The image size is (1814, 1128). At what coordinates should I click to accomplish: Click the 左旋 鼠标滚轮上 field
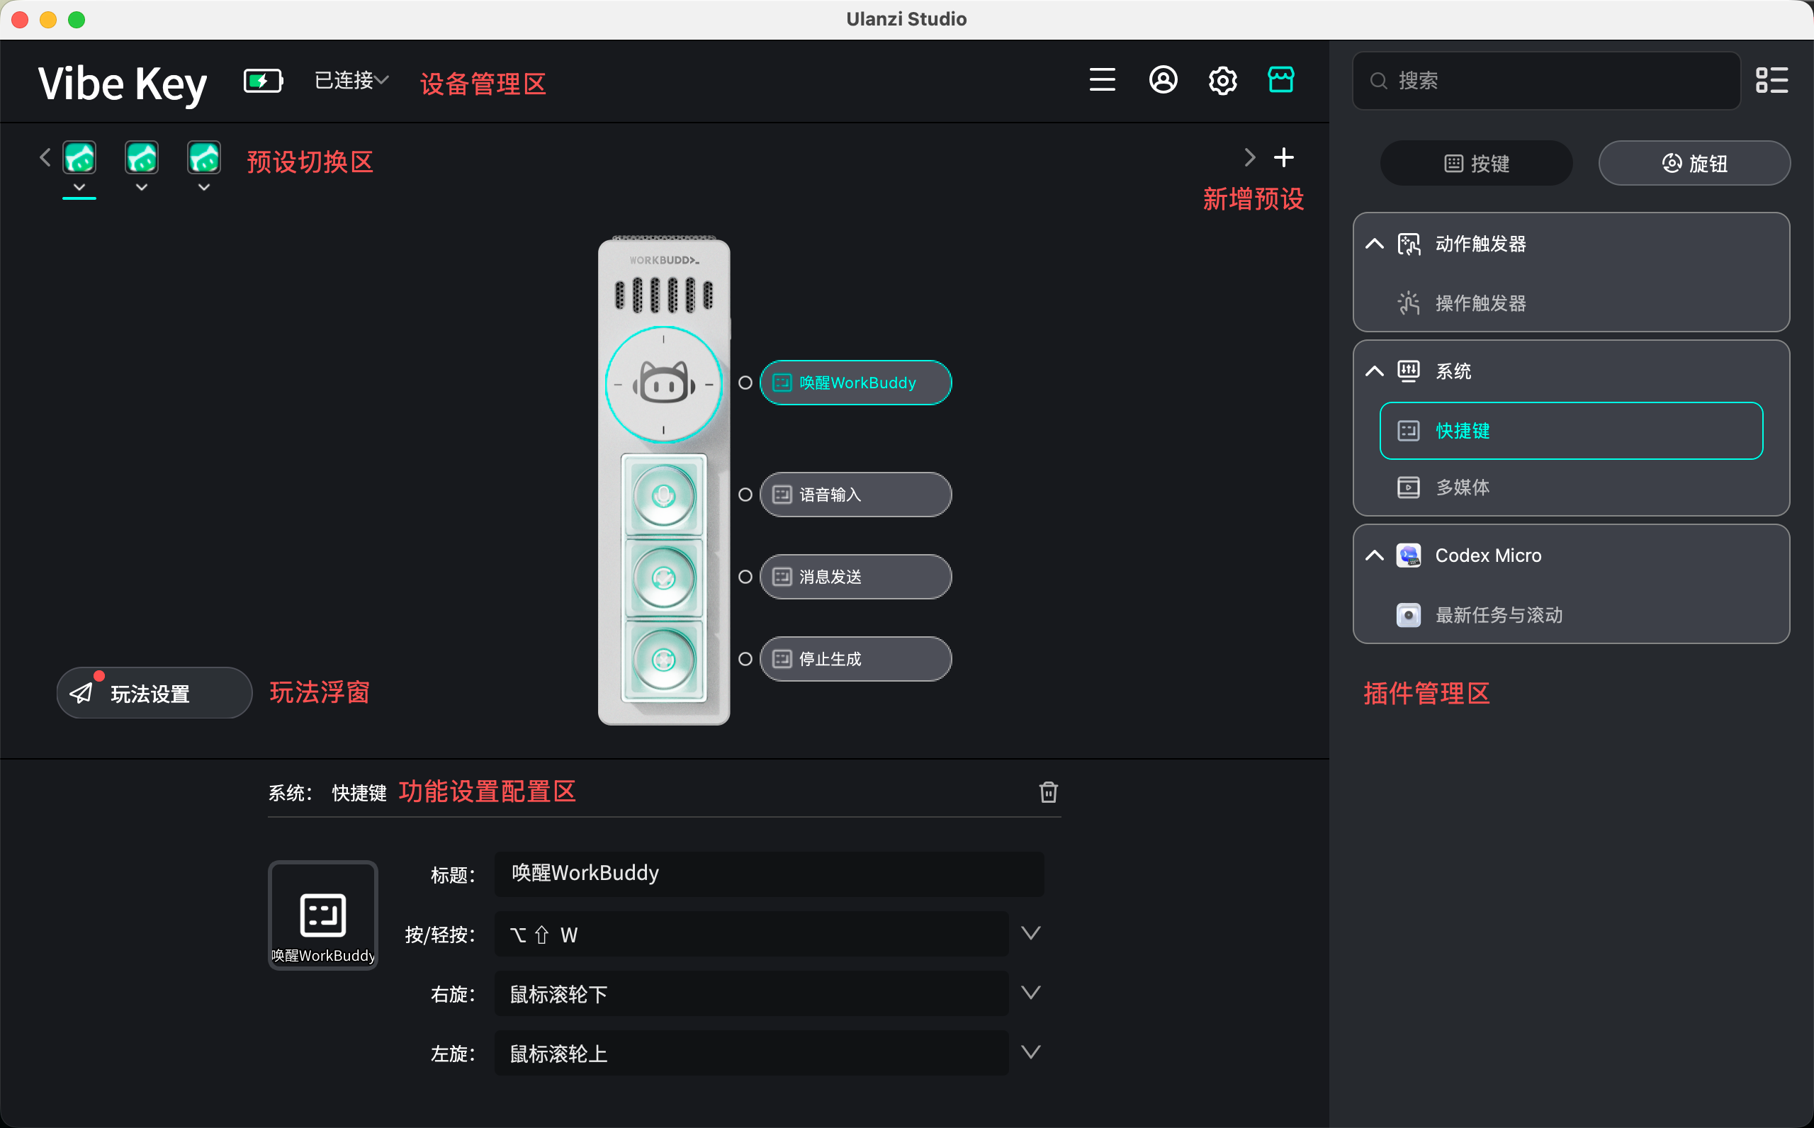tap(751, 1054)
